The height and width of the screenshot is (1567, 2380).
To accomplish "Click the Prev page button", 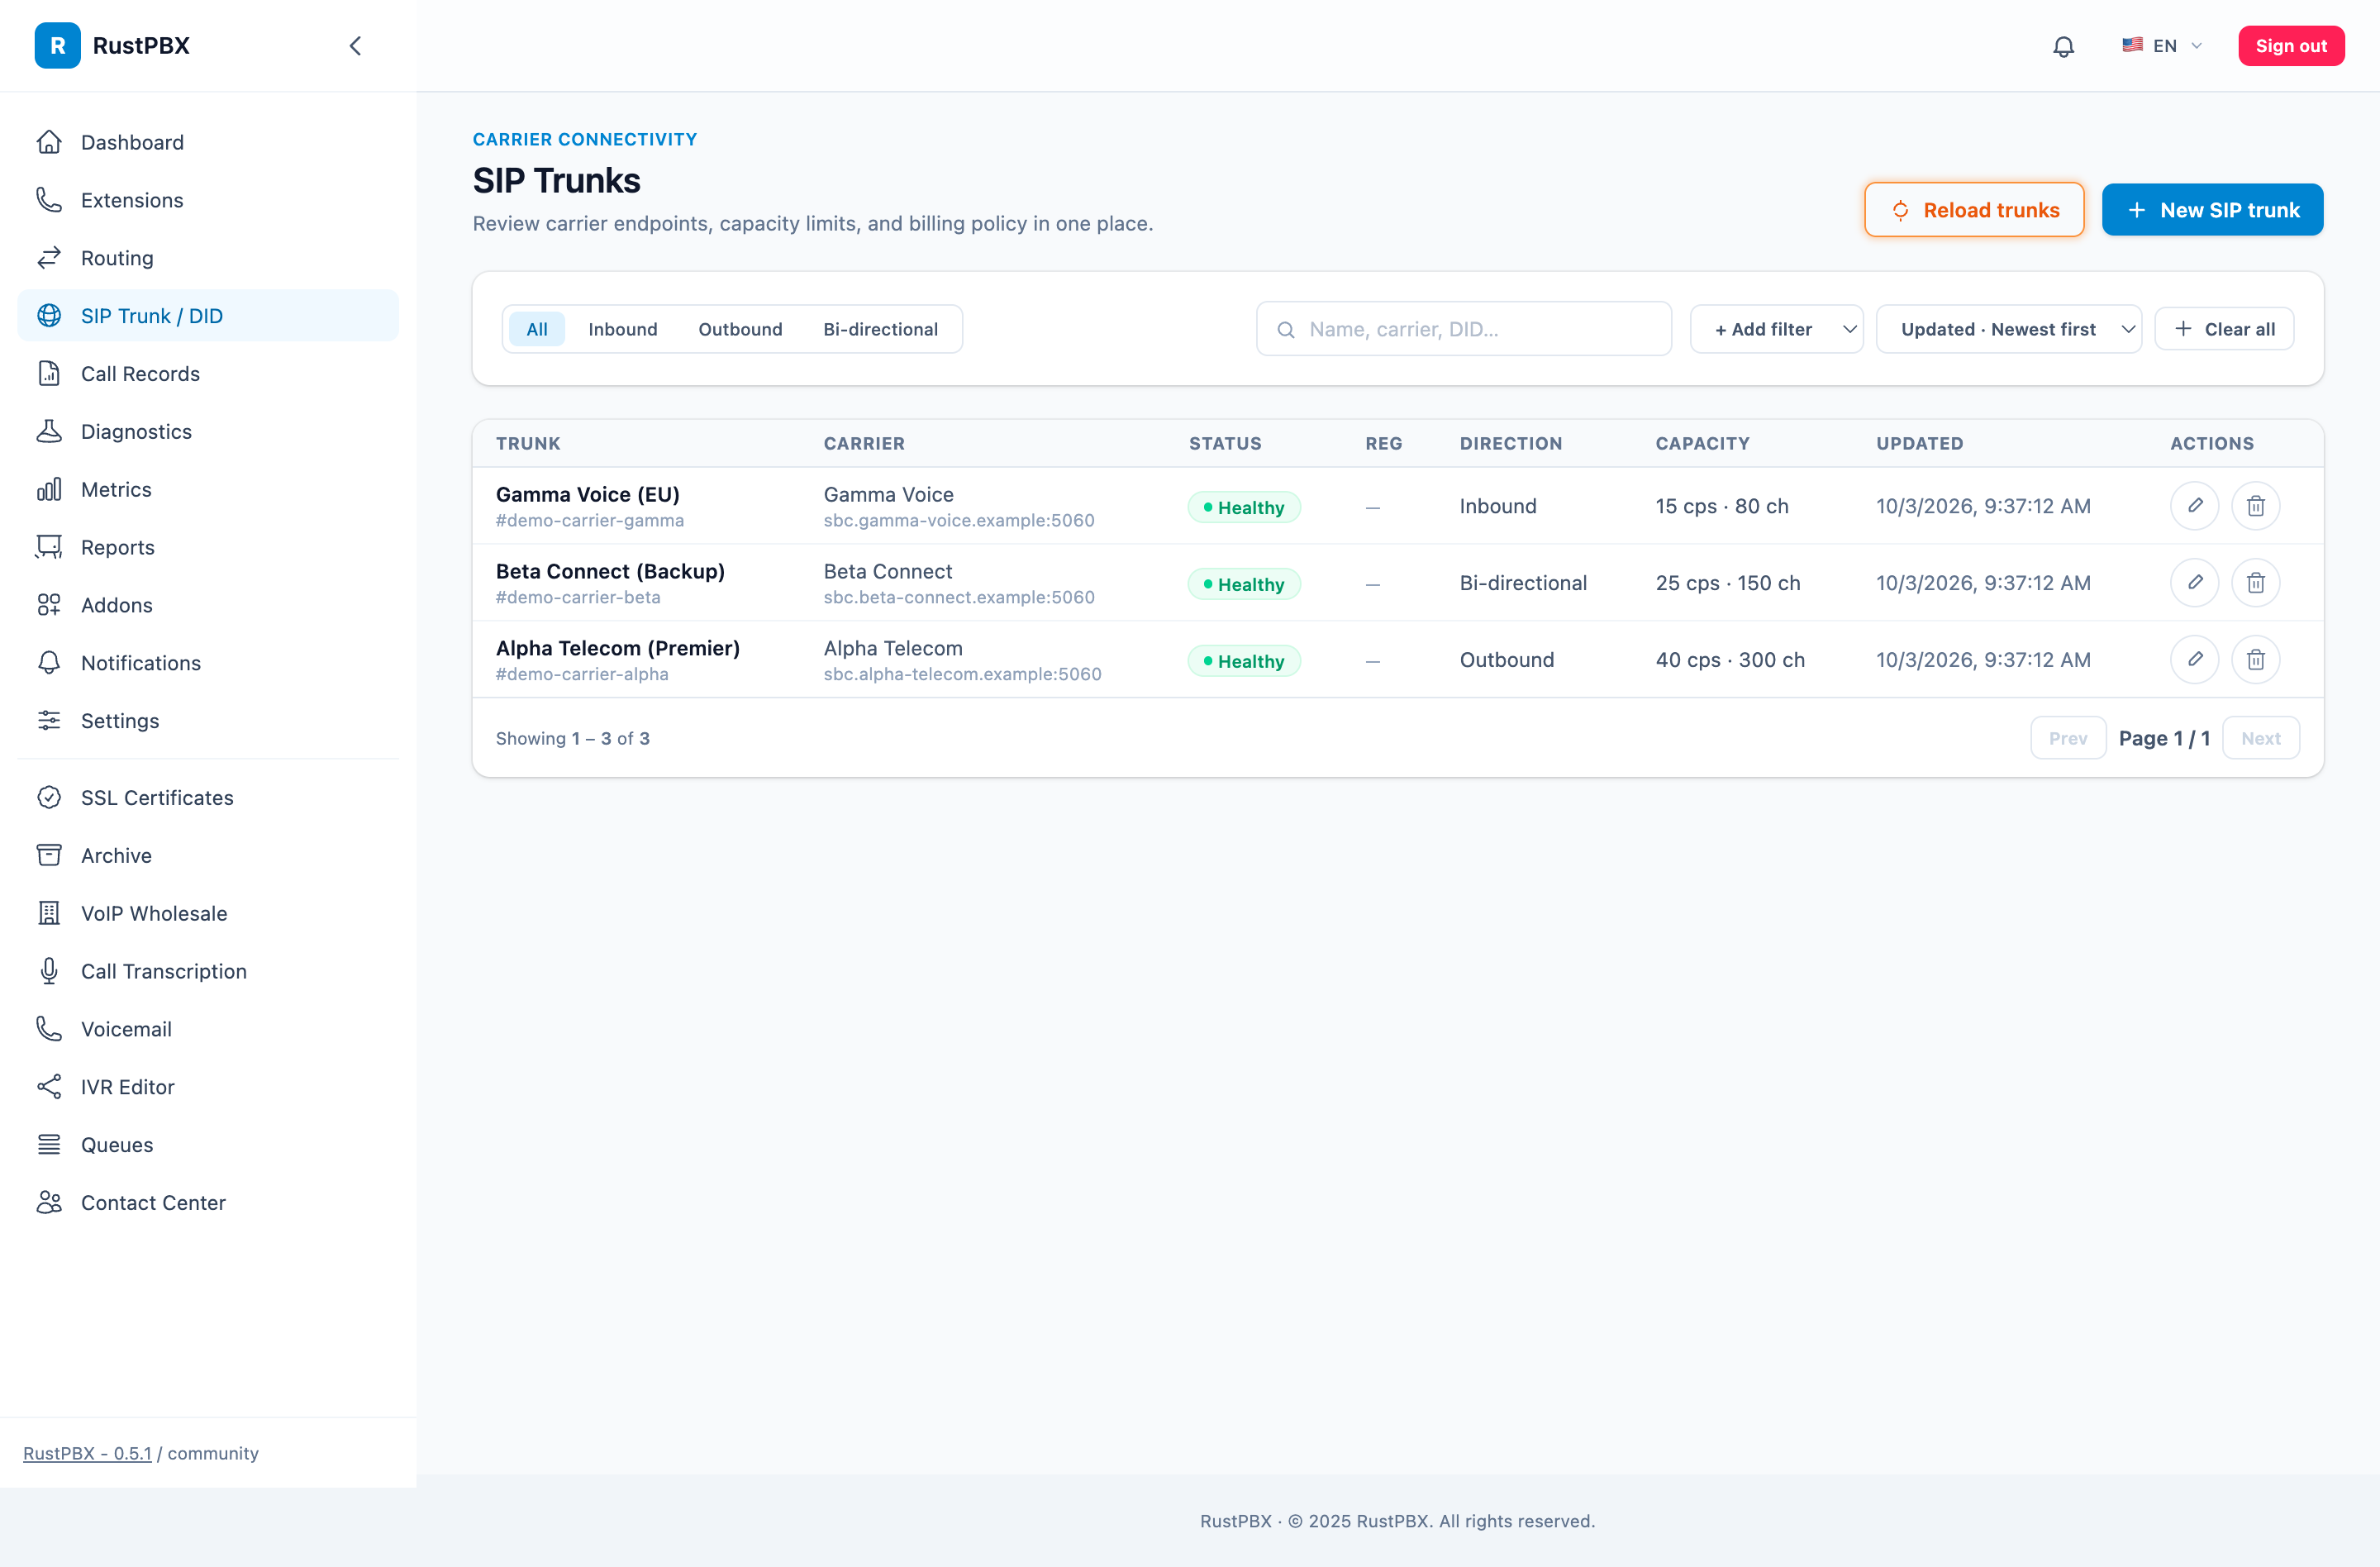I will [2068, 738].
